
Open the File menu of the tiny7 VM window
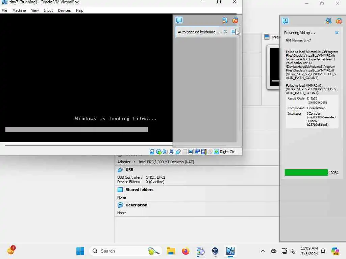pyautogui.click(x=4, y=10)
